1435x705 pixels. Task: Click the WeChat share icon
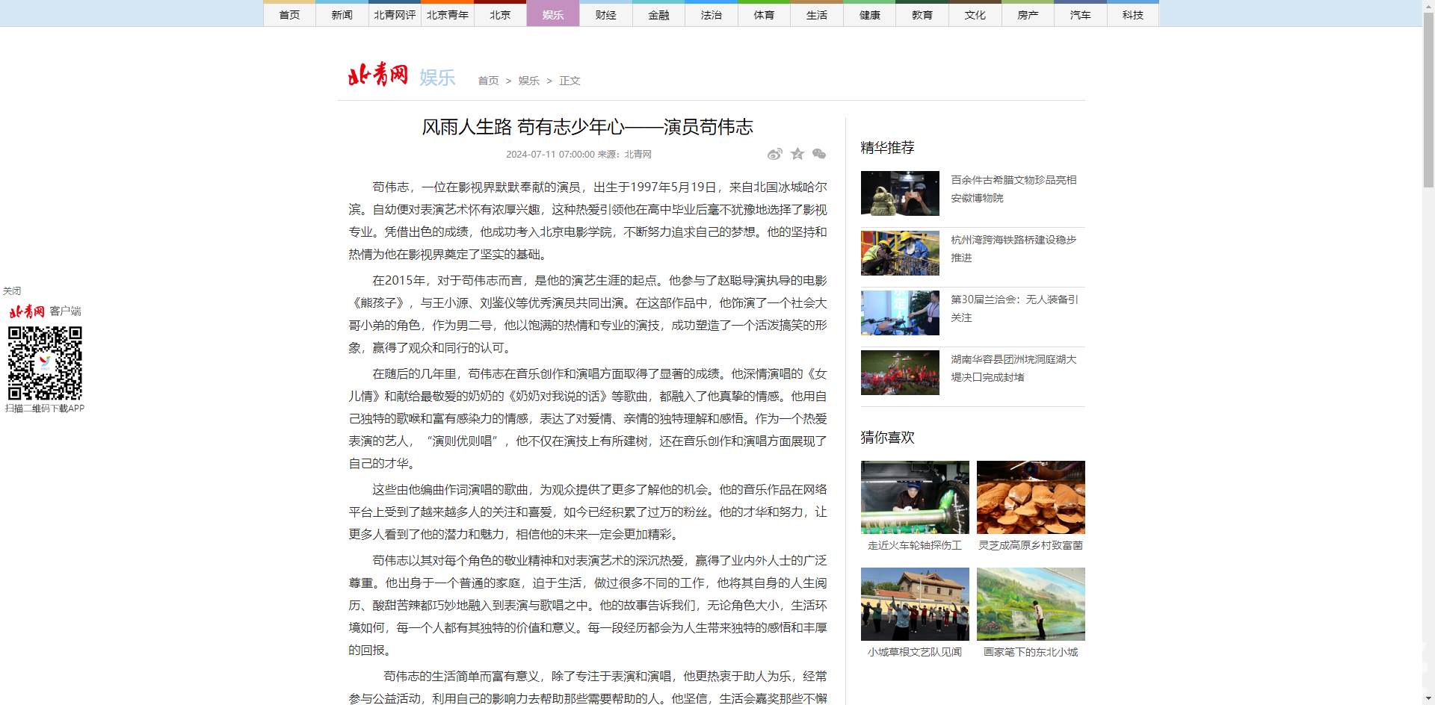(819, 154)
